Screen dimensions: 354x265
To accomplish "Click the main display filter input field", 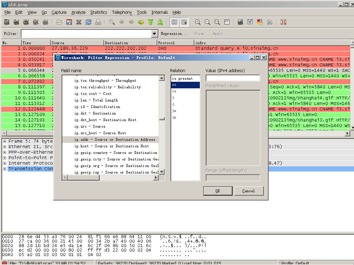I will pyautogui.click(x=86, y=34).
